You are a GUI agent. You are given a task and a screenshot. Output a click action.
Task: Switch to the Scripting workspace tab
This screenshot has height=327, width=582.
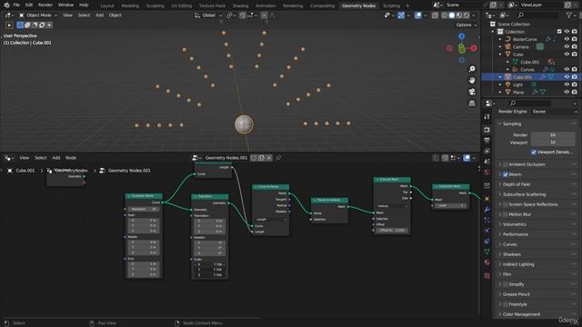[391, 5]
